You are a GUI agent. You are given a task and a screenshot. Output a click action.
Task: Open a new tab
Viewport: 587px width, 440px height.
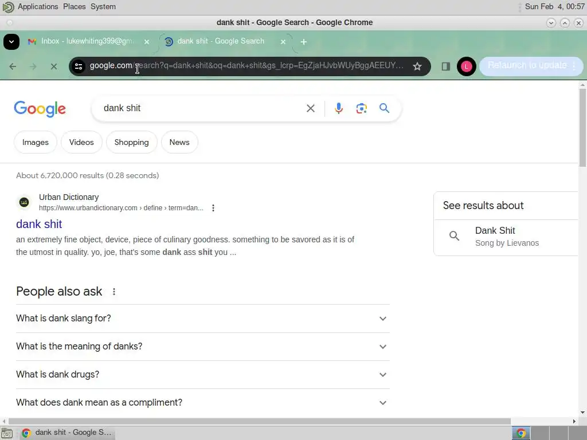[304, 42]
